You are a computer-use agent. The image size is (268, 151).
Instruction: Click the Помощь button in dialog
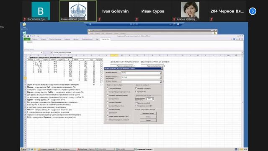(148, 120)
